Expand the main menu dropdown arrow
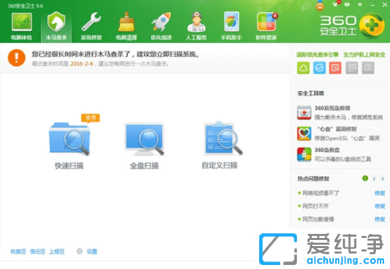Image resolution: width=390 pixels, height=269 pixels. 360,5
